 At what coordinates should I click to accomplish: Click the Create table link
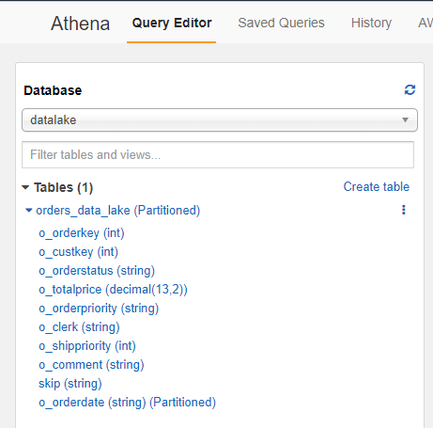pyautogui.click(x=377, y=186)
